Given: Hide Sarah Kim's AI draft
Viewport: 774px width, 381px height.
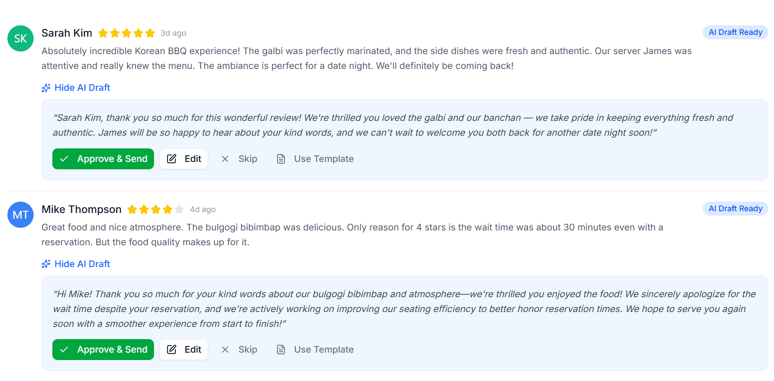Looking at the screenshot, I should (82, 88).
